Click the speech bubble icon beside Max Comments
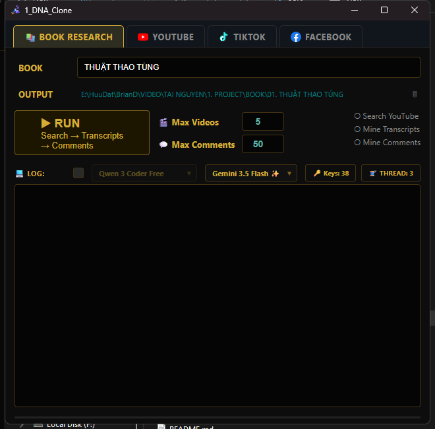The height and width of the screenshot is (429, 435). click(163, 145)
